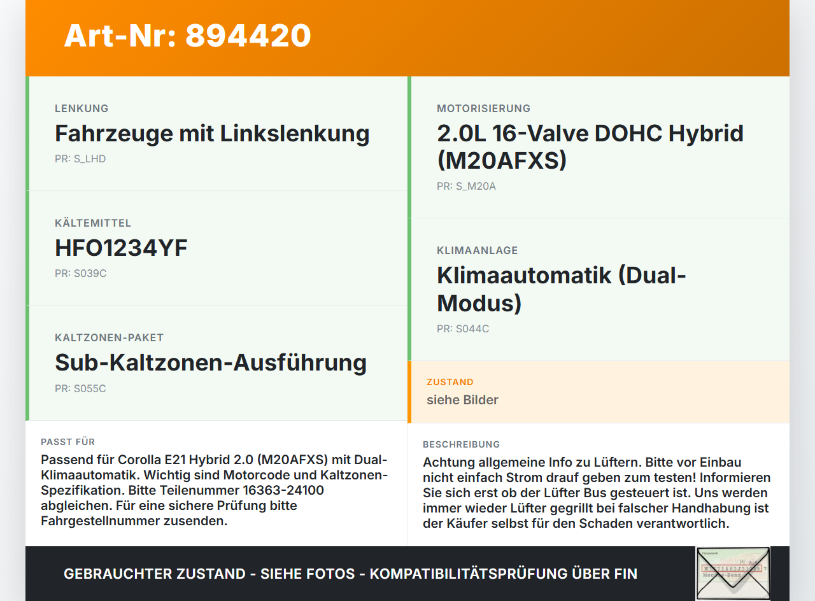Click the 'PR: S_M20A' code
Viewport: 815px width, 601px height.
pos(466,187)
